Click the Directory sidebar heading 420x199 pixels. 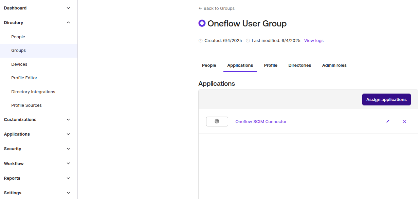click(14, 23)
